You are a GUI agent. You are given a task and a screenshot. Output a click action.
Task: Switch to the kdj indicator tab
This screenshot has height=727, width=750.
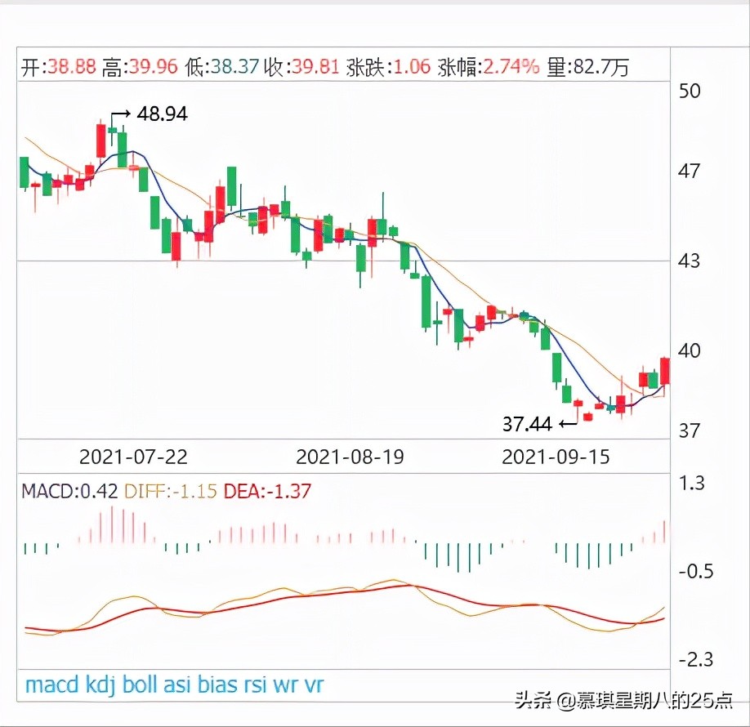(100, 685)
